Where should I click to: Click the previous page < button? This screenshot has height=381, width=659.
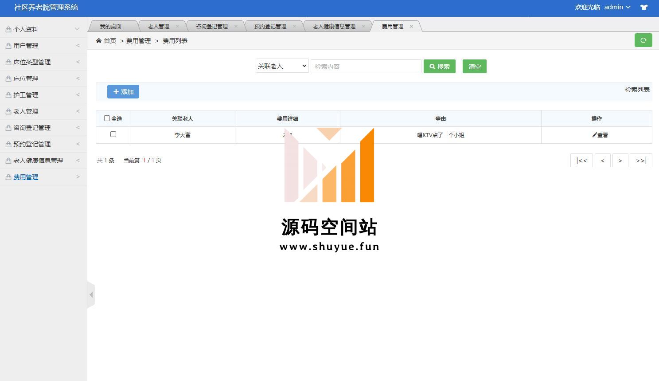pyautogui.click(x=602, y=160)
